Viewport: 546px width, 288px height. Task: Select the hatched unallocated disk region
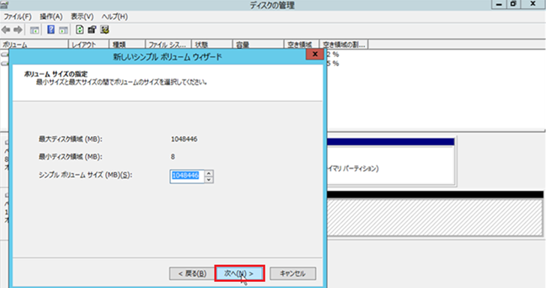[435, 217]
